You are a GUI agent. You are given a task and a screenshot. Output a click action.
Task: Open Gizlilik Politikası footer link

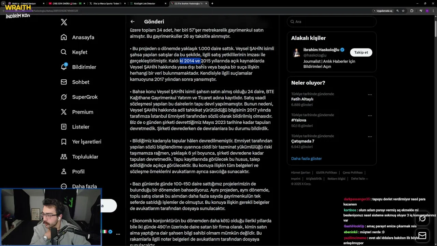pos(326,173)
